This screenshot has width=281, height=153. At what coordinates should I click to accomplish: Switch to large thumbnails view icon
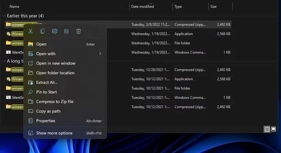click(273, 129)
